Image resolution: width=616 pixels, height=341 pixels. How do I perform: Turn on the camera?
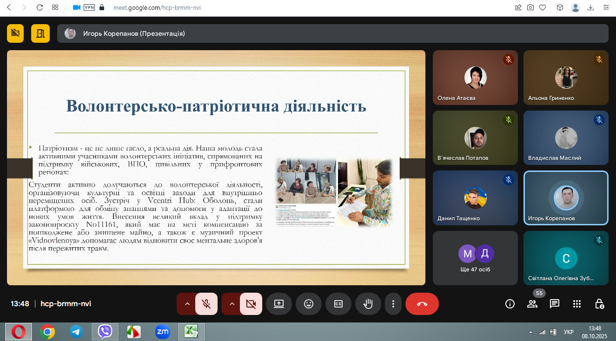point(251,304)
